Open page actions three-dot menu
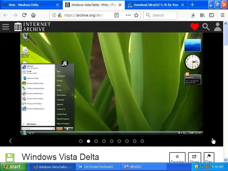Image resolution: width=228 pixels, height=171 pixels. [128, 15]
